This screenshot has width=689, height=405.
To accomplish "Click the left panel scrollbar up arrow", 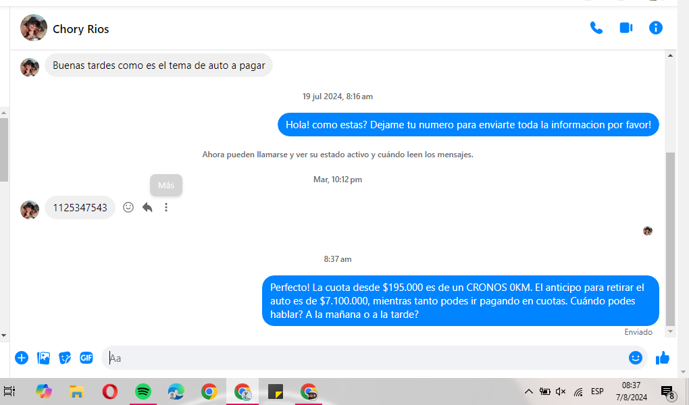I will (x=3, y=113).
